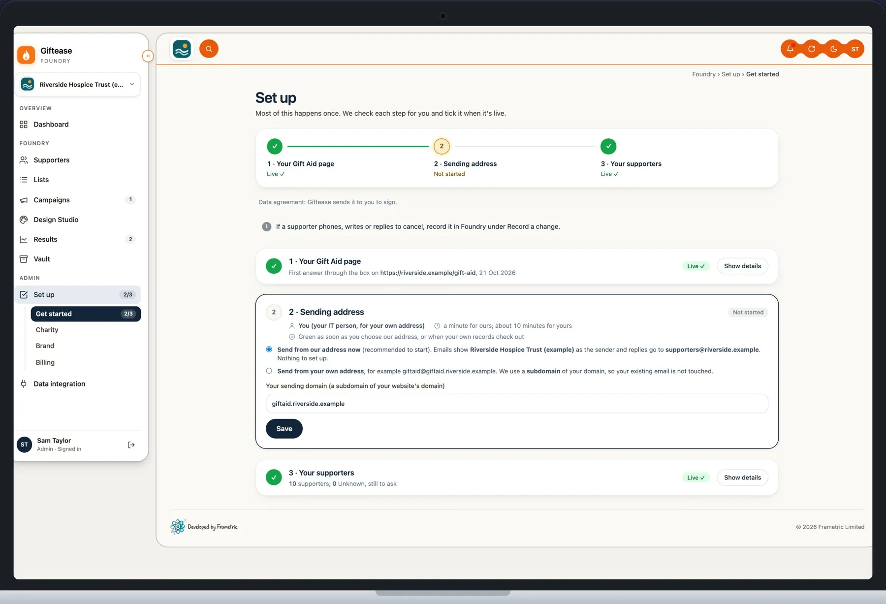The image size is (886, 604).
Task: Select the Get started sub-item
Action: pyautogui.click(x=86, y=314)
